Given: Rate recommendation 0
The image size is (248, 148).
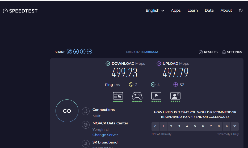Looking at the screenshot, I should point(155,127).
